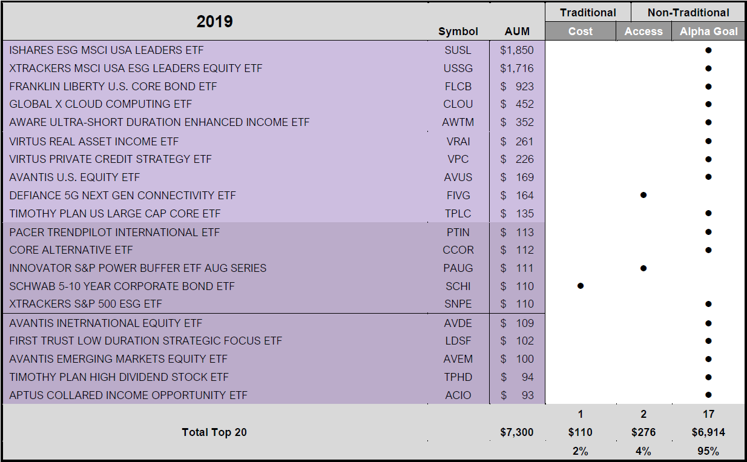
Task: Select FIRST TRUST LOW DURATION STRATEGIC FOCUS ETF
Action: [145, 341]
